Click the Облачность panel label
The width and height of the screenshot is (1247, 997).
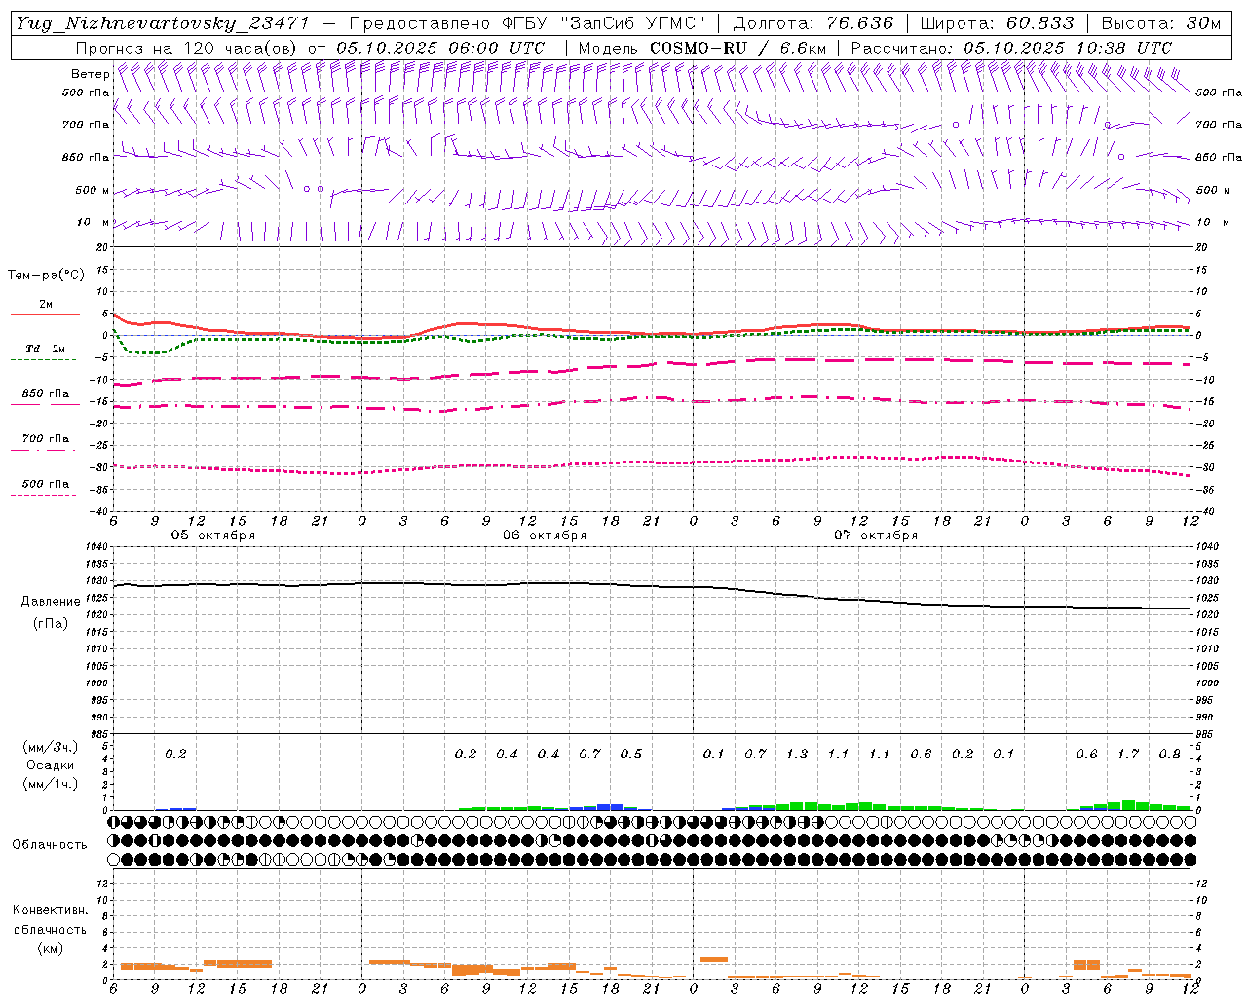tap(50, 844)
